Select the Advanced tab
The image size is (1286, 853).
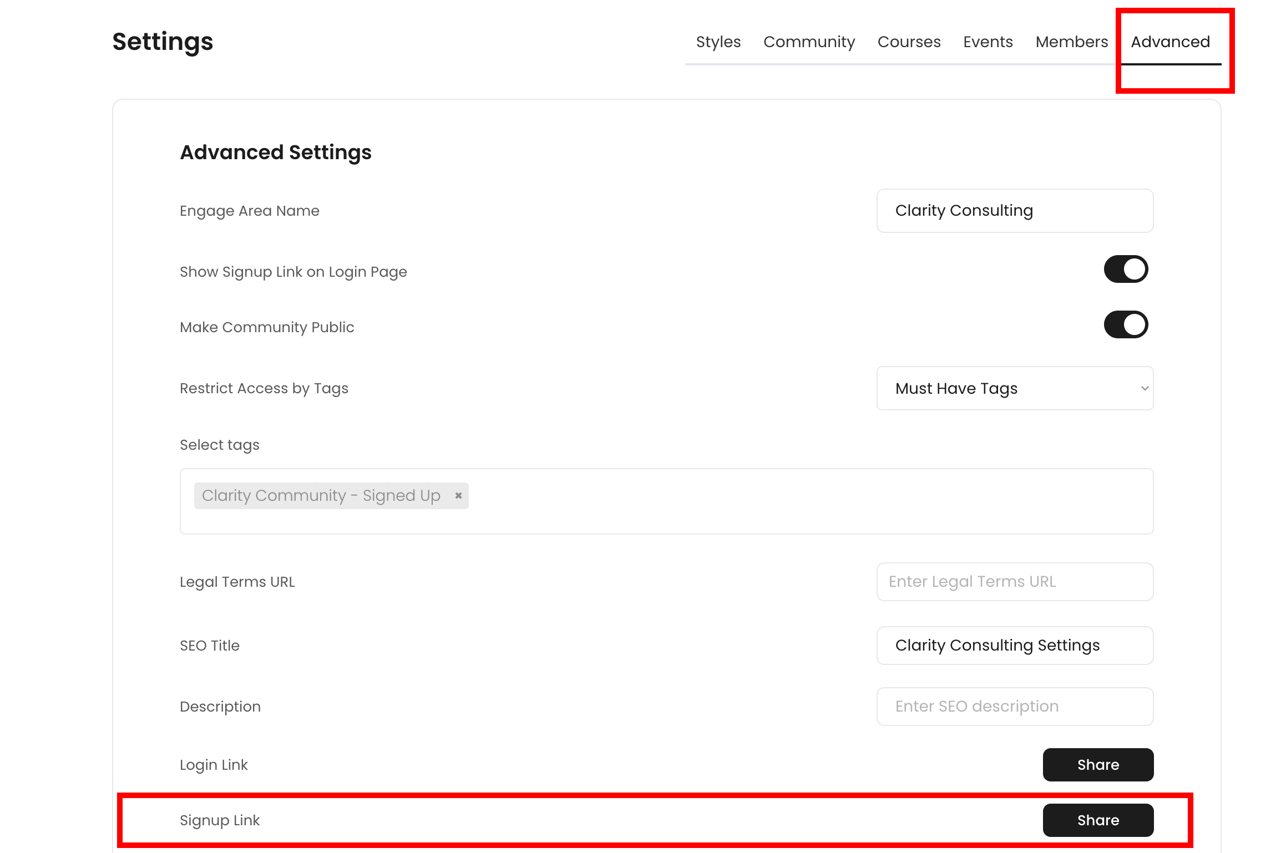click(x=1170, y=42)
